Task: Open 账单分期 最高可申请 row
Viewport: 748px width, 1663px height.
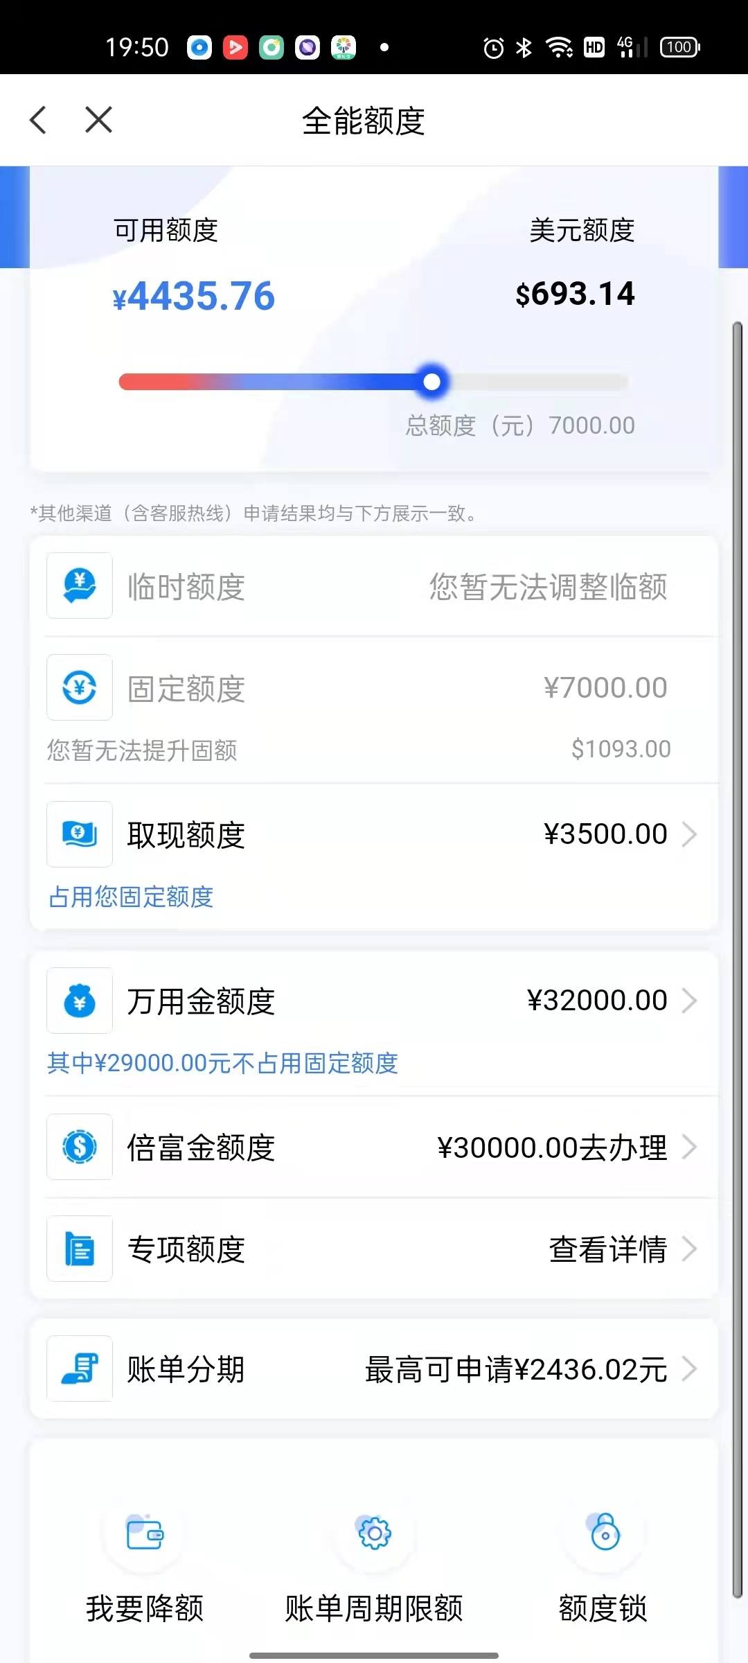Action: pyautogui.click(x=374, y=1369)
